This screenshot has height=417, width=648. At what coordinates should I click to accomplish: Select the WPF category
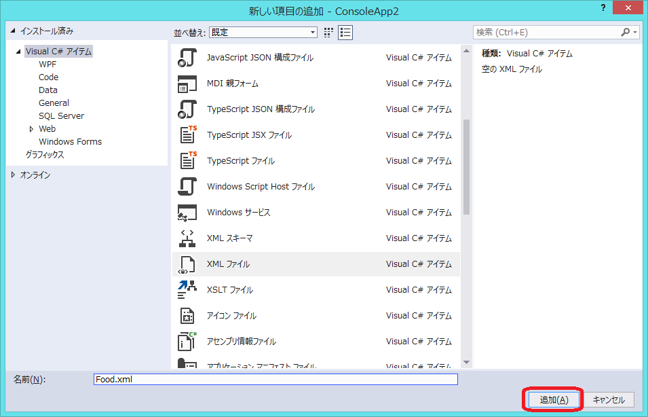47,64
